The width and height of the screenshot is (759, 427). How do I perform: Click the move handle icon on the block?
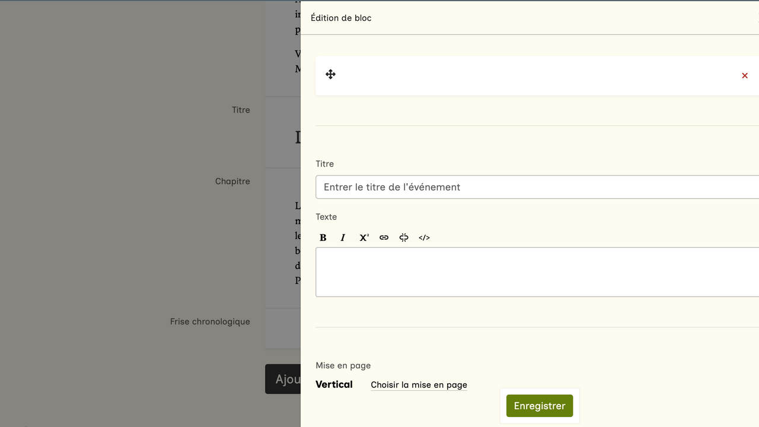tap(330, 74)
